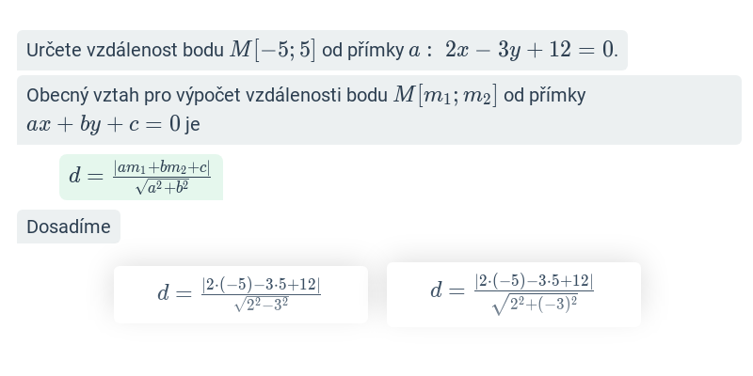Click the line equation 2x − 3y + 12 = 0

pyautogui.click(x=530, y=50)
